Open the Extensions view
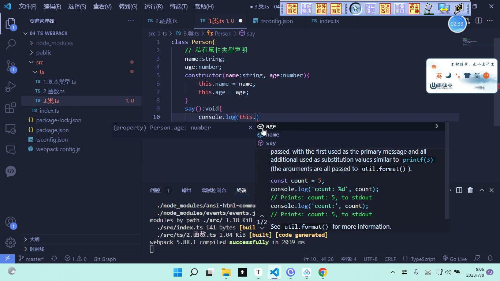 (11, 108)
